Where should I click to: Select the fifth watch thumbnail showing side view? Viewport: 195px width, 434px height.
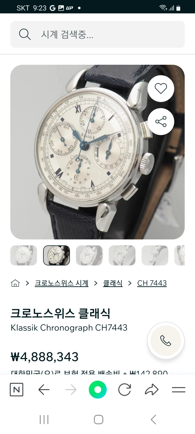[155, 255]
